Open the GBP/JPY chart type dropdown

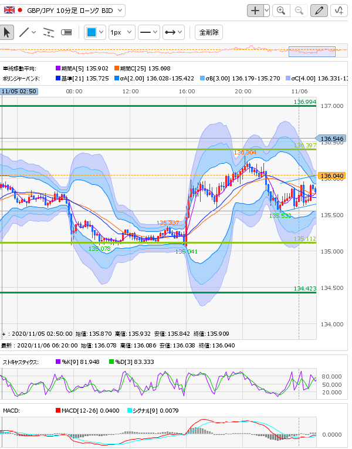click(x=62, y=11)
